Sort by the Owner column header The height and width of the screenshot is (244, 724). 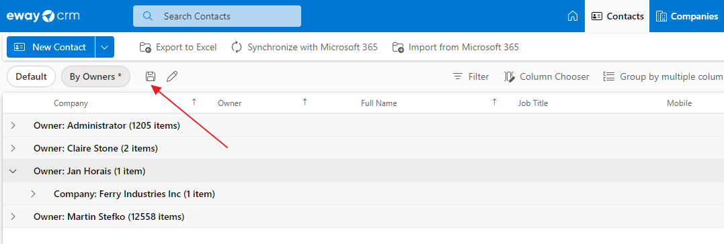point(229,103)
